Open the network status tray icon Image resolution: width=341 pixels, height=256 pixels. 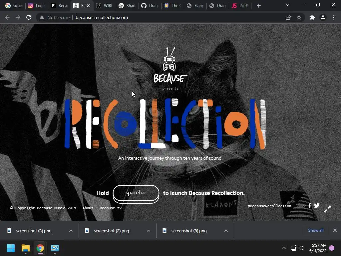(x=294, y=248)
